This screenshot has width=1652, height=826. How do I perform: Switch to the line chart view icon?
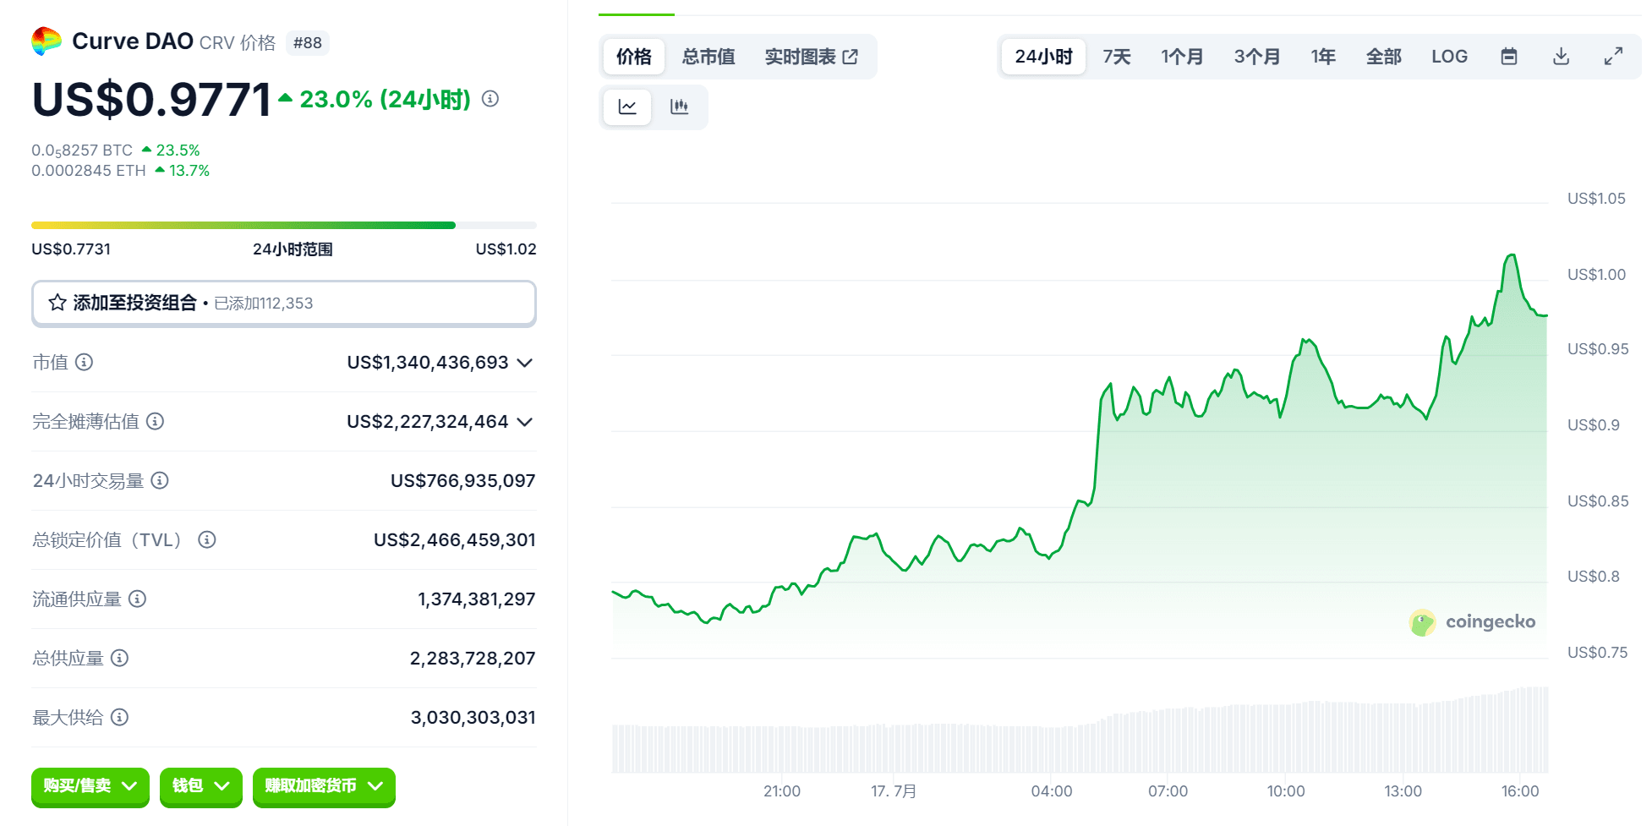(627, 107)
